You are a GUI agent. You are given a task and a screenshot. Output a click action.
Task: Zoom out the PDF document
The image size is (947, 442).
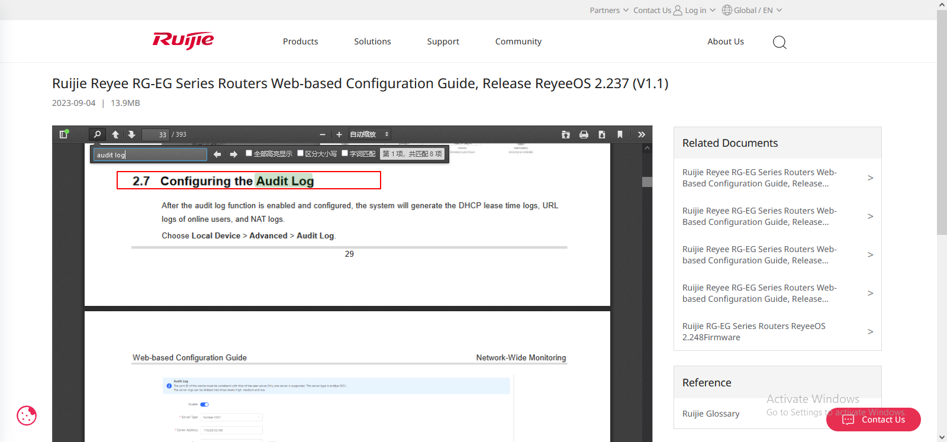(x=323, y=134)
